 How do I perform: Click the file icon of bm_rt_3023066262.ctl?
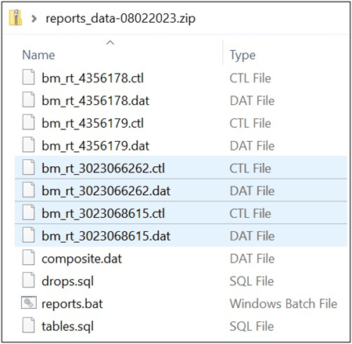[28, 167]
